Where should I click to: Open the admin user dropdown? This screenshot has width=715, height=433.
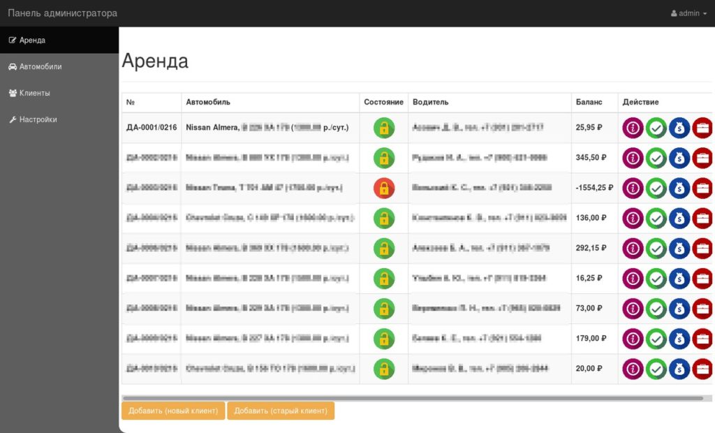(x=688, y=13)
